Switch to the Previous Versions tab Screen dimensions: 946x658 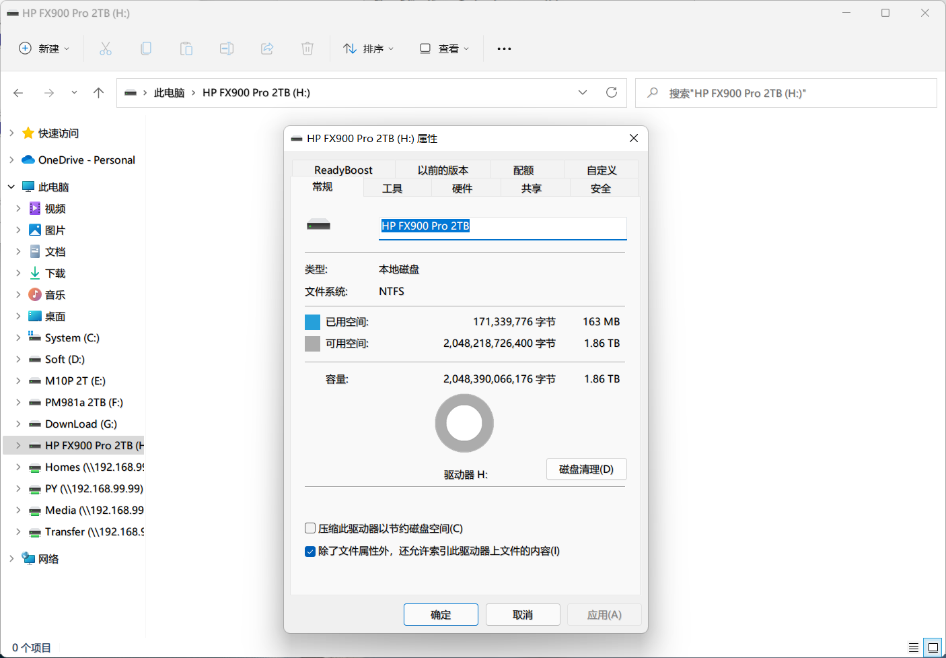(443, 170)
